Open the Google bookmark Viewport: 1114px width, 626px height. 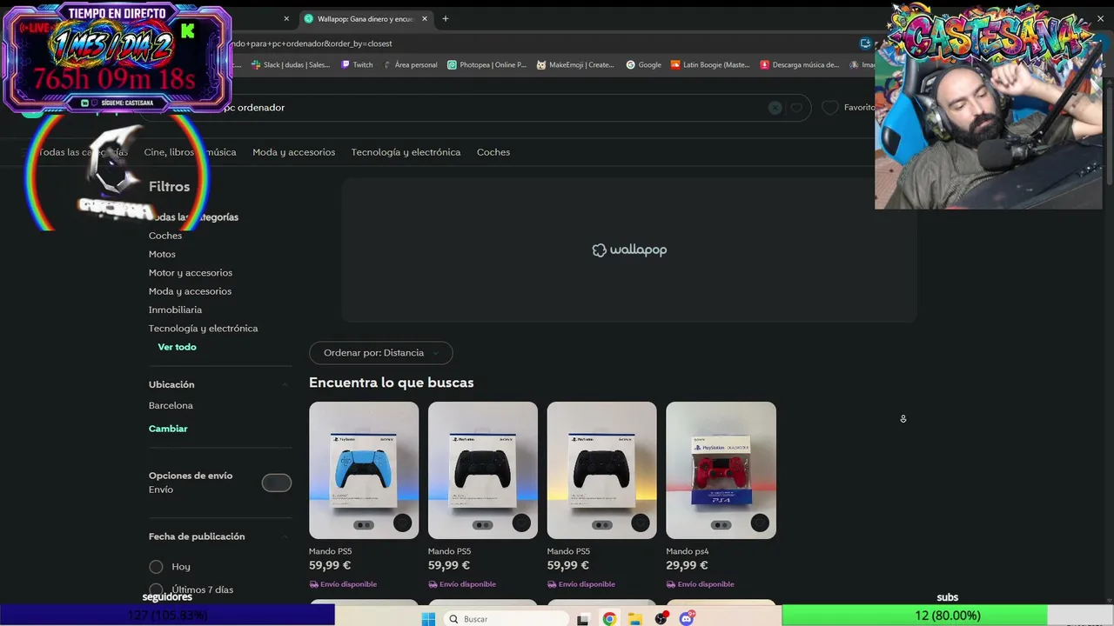point(644,64)
